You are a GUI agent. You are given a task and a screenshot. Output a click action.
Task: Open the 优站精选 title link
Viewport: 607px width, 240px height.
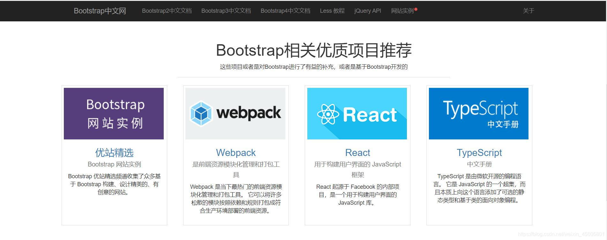click(x=114, y=153)
